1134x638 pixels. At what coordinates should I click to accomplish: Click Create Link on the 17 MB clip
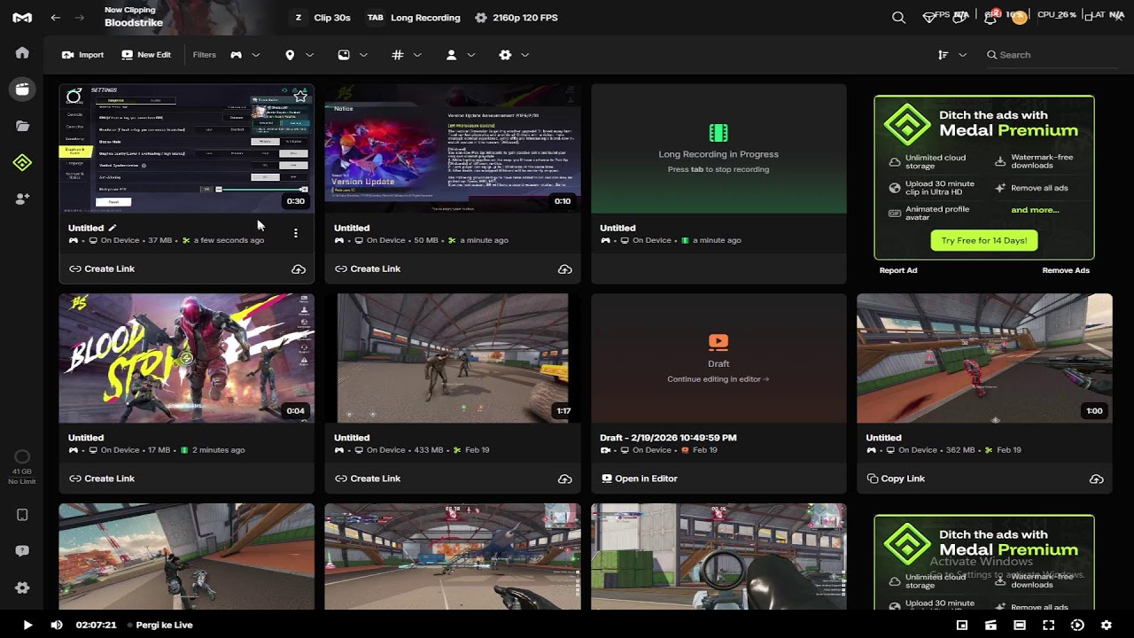(x=102, y=478)
